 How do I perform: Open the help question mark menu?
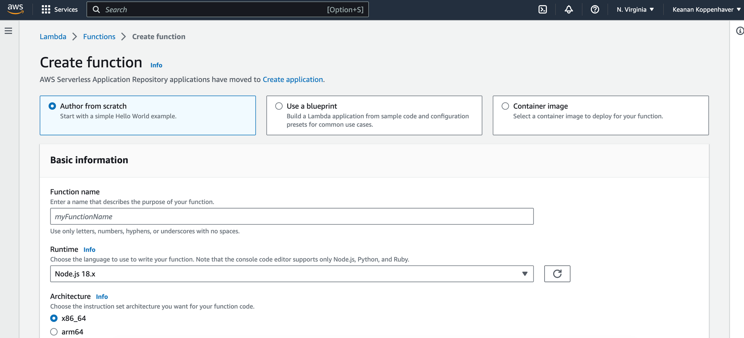595,10
